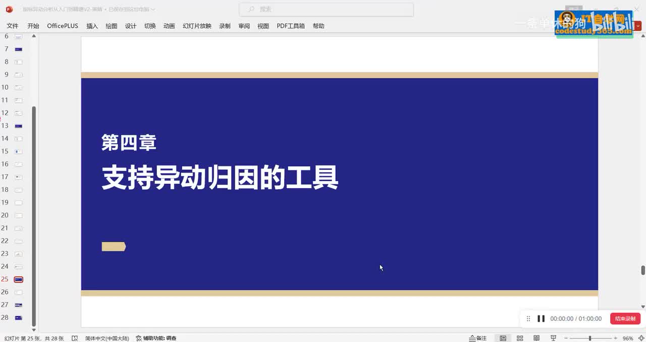
Task: Select slide 24 thumbnail
Action: 18,266
